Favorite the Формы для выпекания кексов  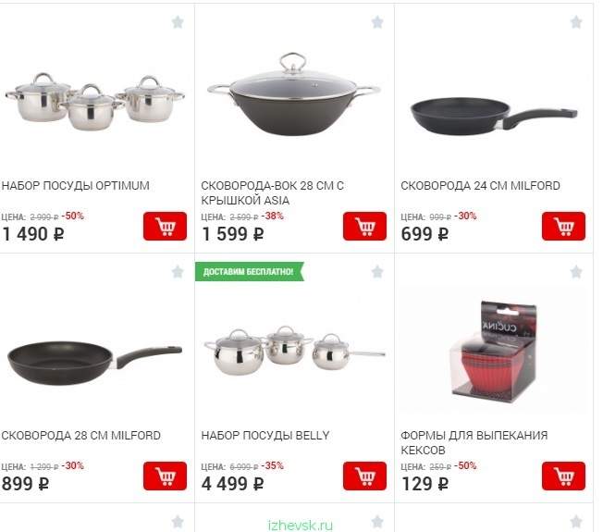[575, 272]
